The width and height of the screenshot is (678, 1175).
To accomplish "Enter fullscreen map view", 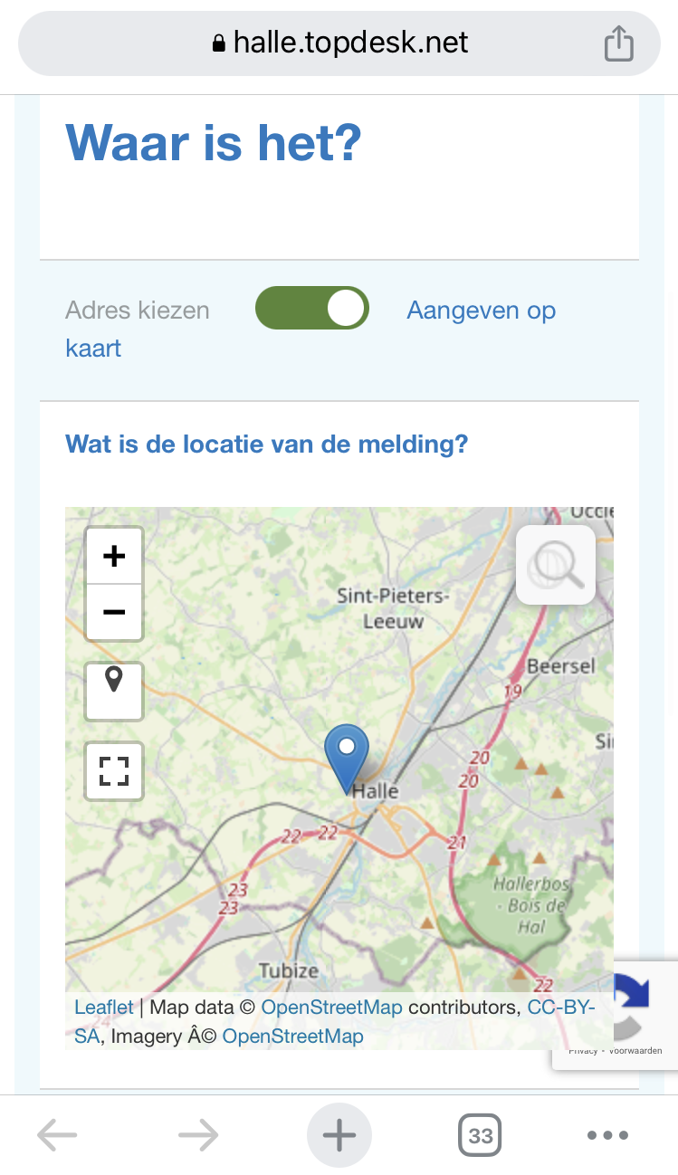I will click(x=114, y=771).
